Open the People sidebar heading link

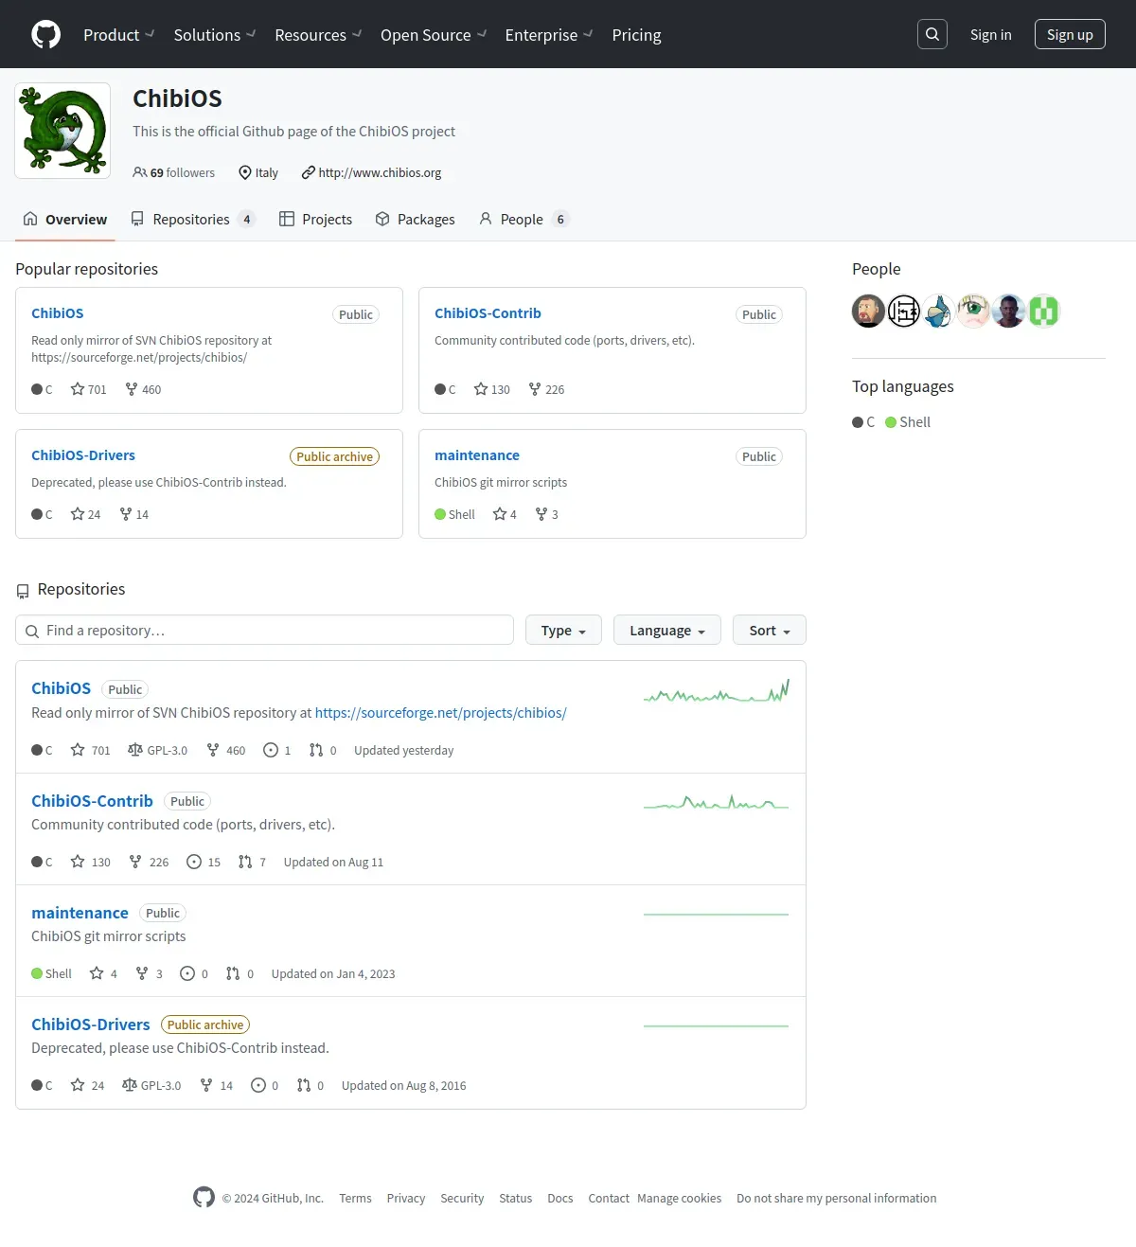(876, 269)
